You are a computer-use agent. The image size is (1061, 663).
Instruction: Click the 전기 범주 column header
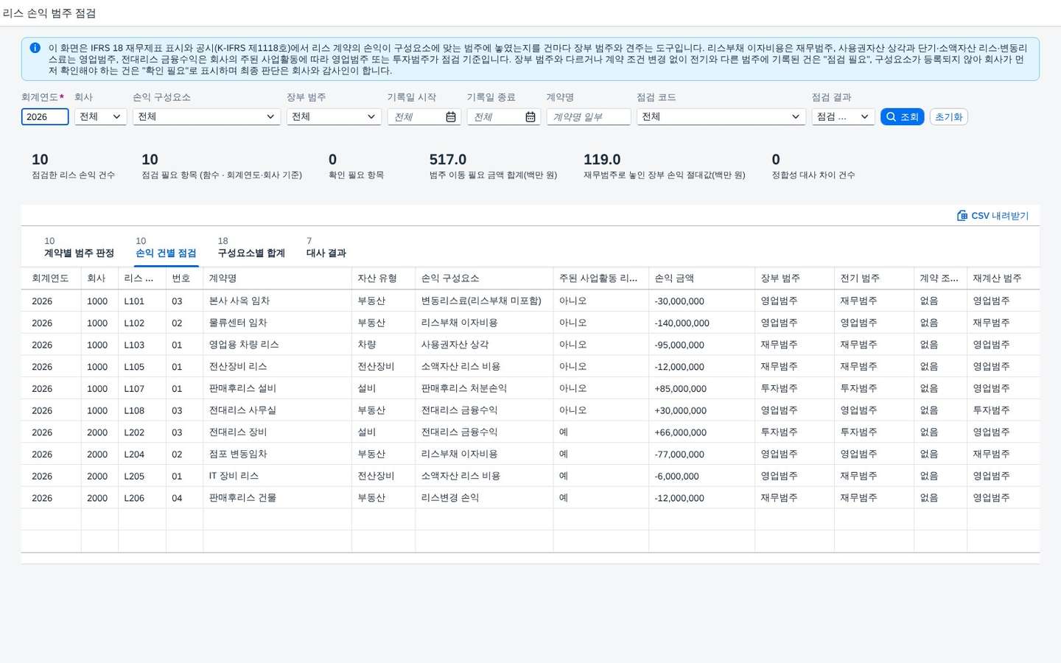874,278
